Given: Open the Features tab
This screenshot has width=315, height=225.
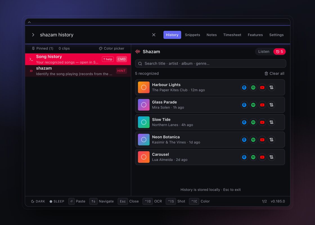Looking at the screenshot, I should 255,35.
